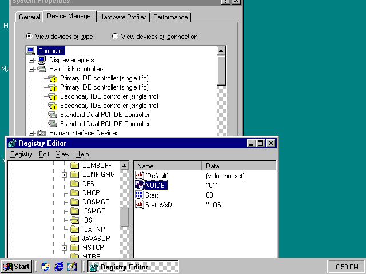Click the Data column header
The width and height of the screenshot is (366, 274).
[238, 166]
